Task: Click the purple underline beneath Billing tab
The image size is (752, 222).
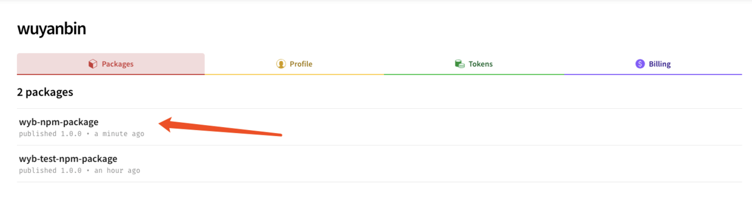Action: 653,74
